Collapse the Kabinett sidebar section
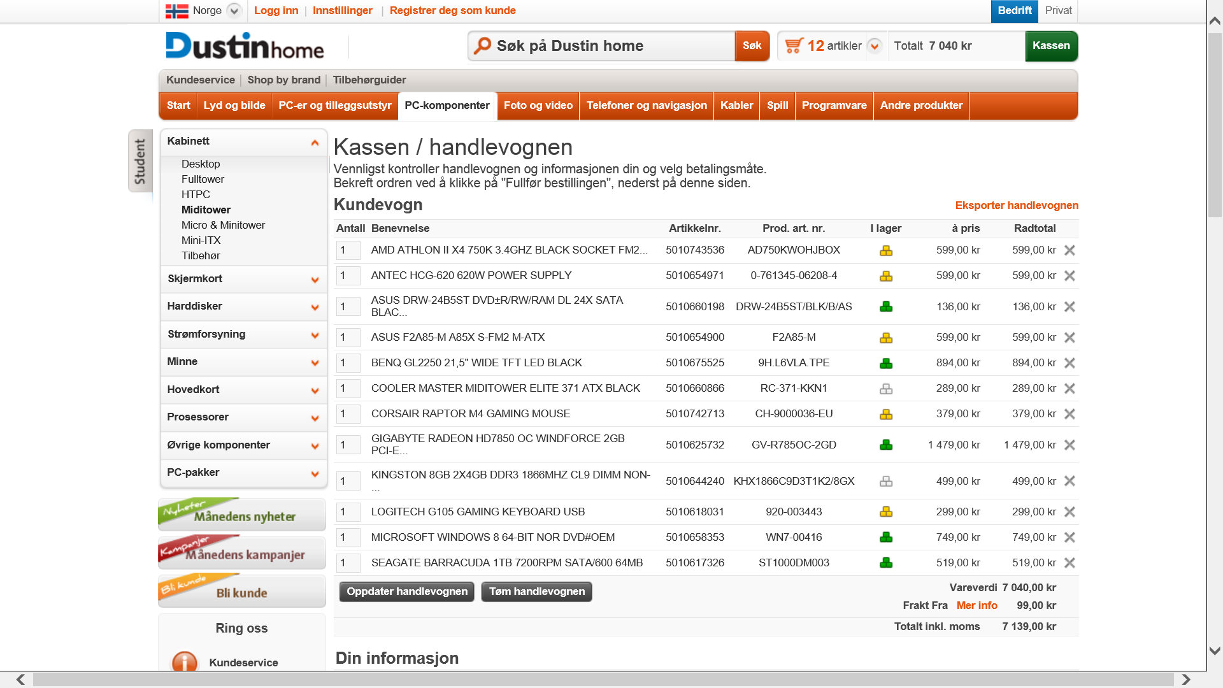Image resolution: width=1223 pixels, height=688 pixels. tap(315, 143)
